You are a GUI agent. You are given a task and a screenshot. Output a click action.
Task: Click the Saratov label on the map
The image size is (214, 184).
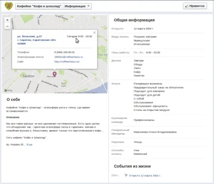pyautogui.click(x=28, y=76)
